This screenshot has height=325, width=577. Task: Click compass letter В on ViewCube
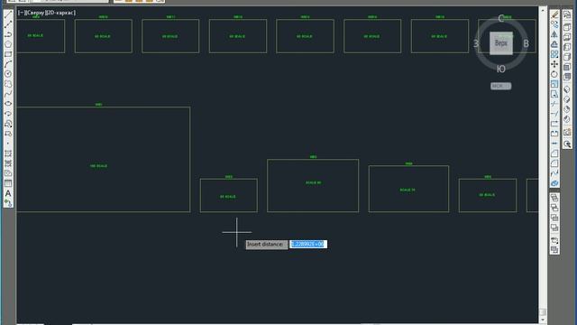coord(526,43)
